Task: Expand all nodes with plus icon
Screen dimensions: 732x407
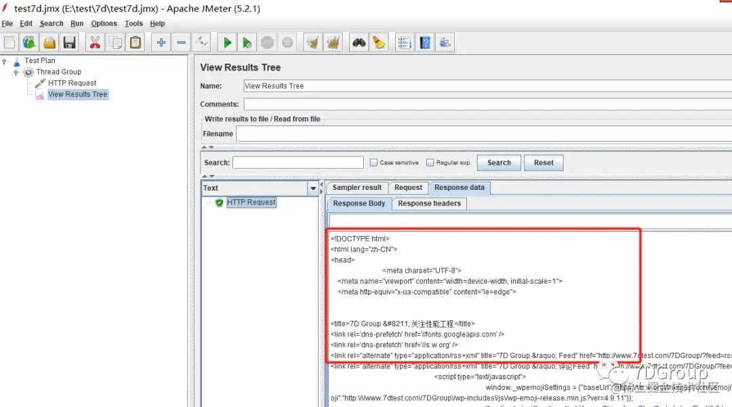Action: (161, 43)
